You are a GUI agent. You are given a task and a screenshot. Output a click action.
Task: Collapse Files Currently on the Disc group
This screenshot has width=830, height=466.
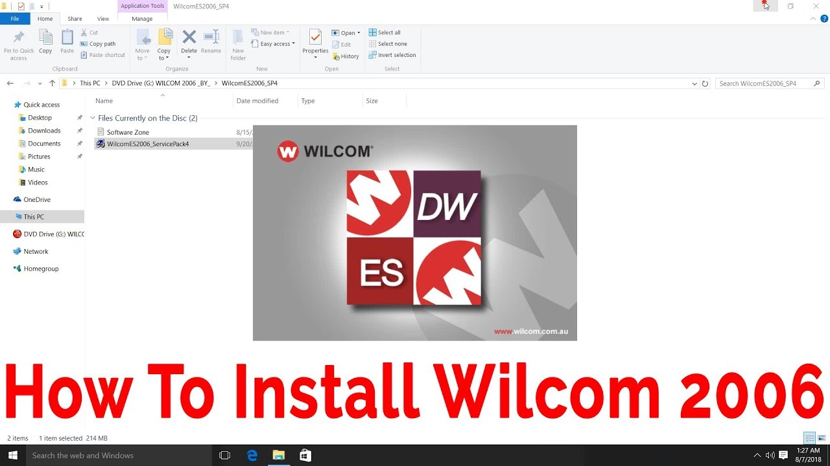click(x=93, y=118)
